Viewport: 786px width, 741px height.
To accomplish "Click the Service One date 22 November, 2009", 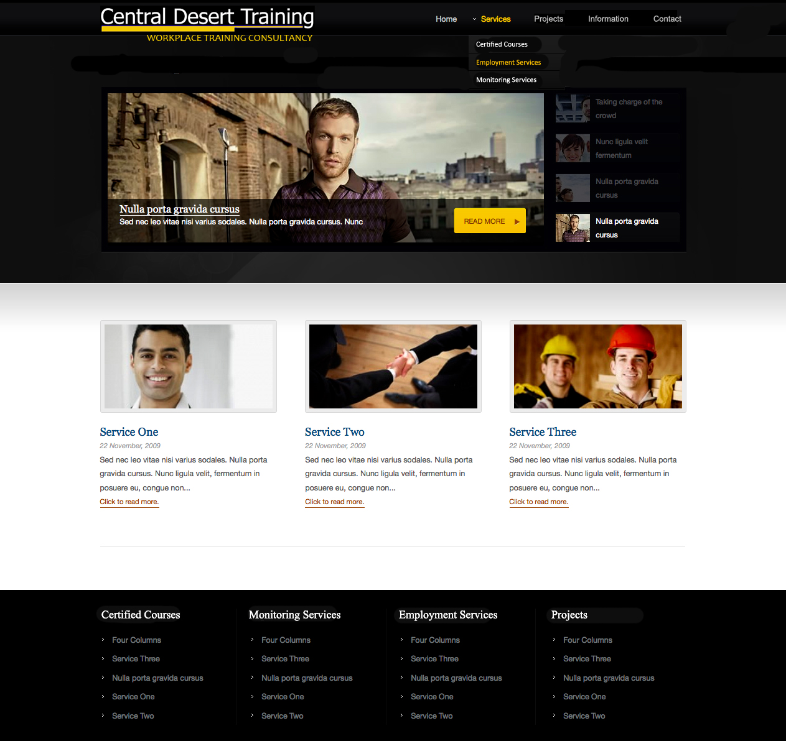I will tap(130, 446).
